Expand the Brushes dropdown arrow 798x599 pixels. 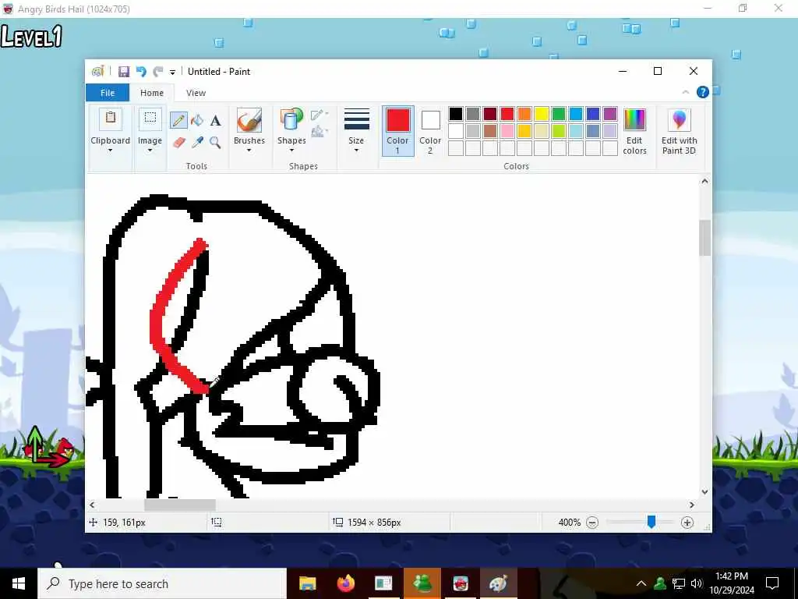click(x=249, y=151)
